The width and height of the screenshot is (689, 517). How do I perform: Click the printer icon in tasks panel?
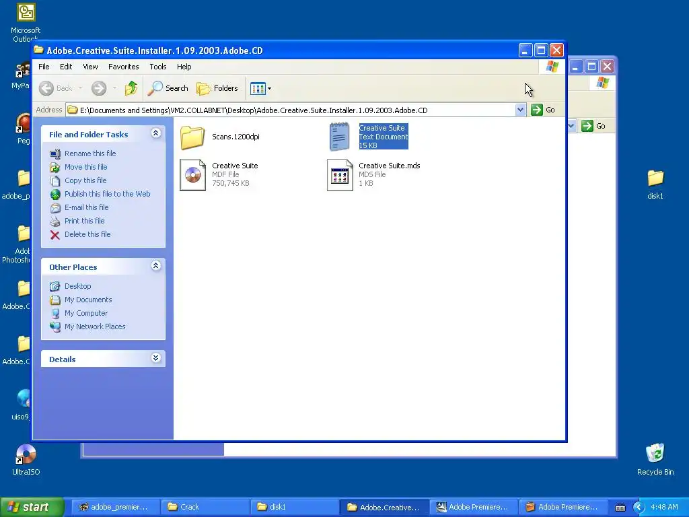(55, 221)
